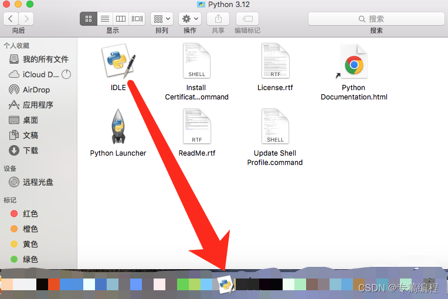The image size is (448, 299).
Task: Click the IDLE icon in the Dock
Action: pos(226,284)
